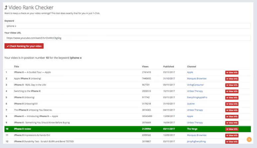Image resolution: width=257 pixels, height=148 pixels.
Task: Click The Verge channel in highlighted row
Action: [x=192, y=129]
